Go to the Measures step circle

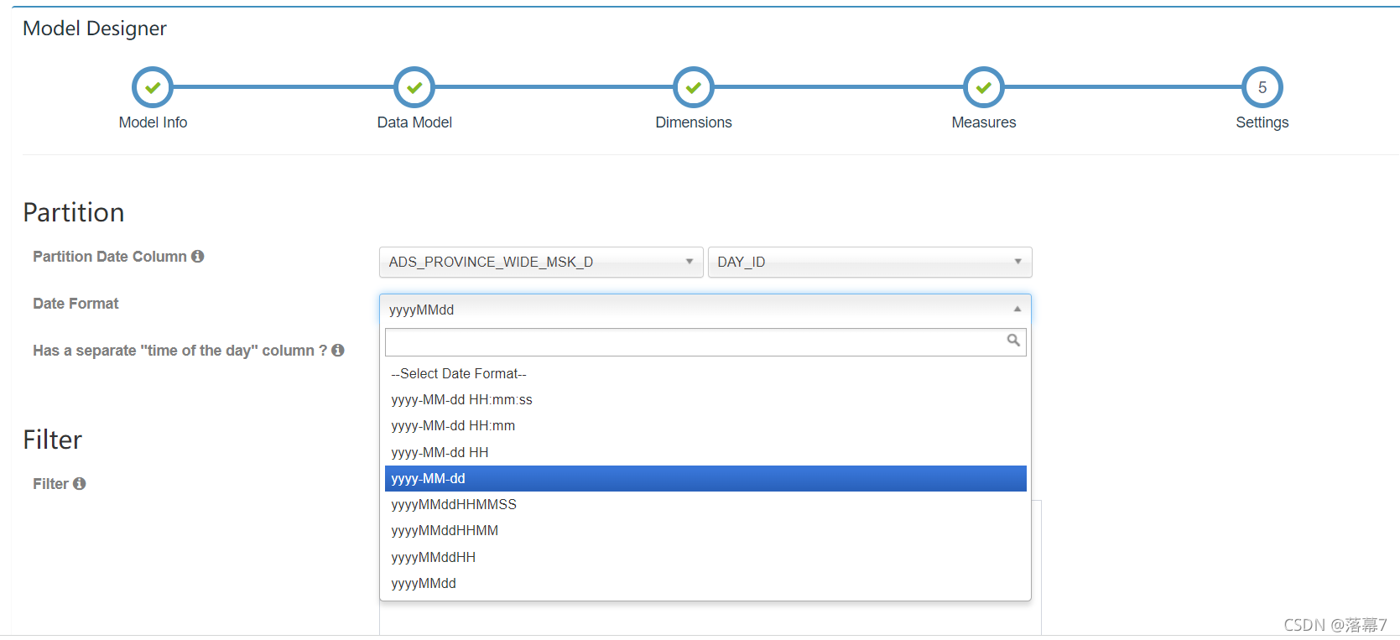tap(984, 87)
